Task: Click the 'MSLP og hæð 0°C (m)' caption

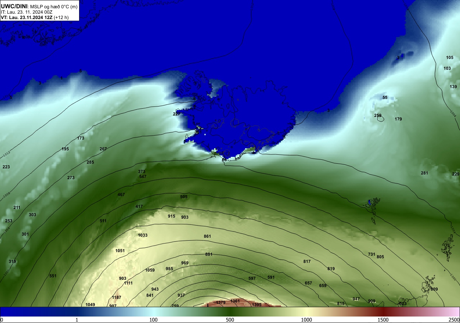Action: point(53,6)
